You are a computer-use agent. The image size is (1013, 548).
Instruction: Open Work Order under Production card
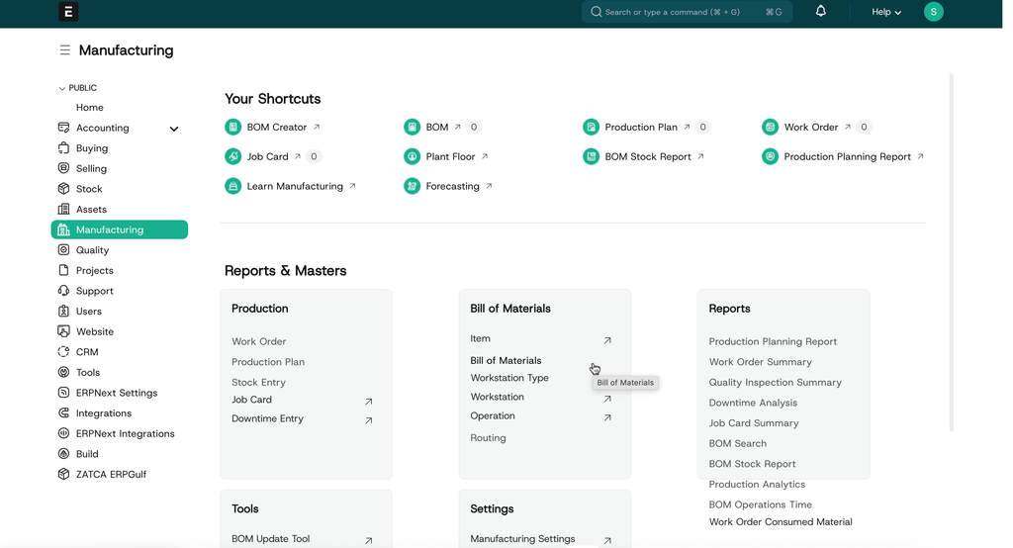[x=258, y=341]
